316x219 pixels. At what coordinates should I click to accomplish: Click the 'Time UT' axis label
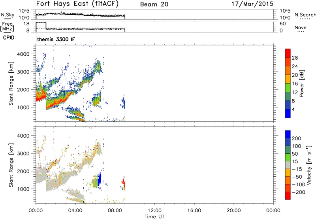coord(154,217)
